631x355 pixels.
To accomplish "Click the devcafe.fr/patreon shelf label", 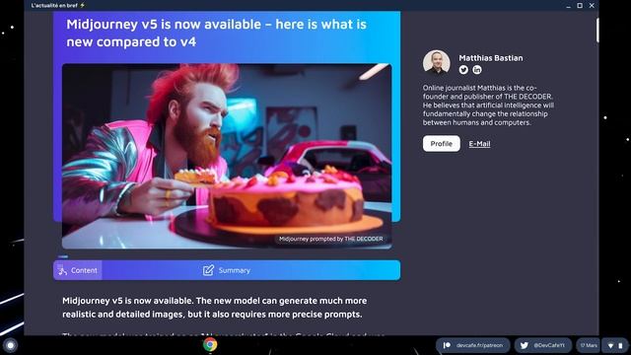I will [479, 345].
